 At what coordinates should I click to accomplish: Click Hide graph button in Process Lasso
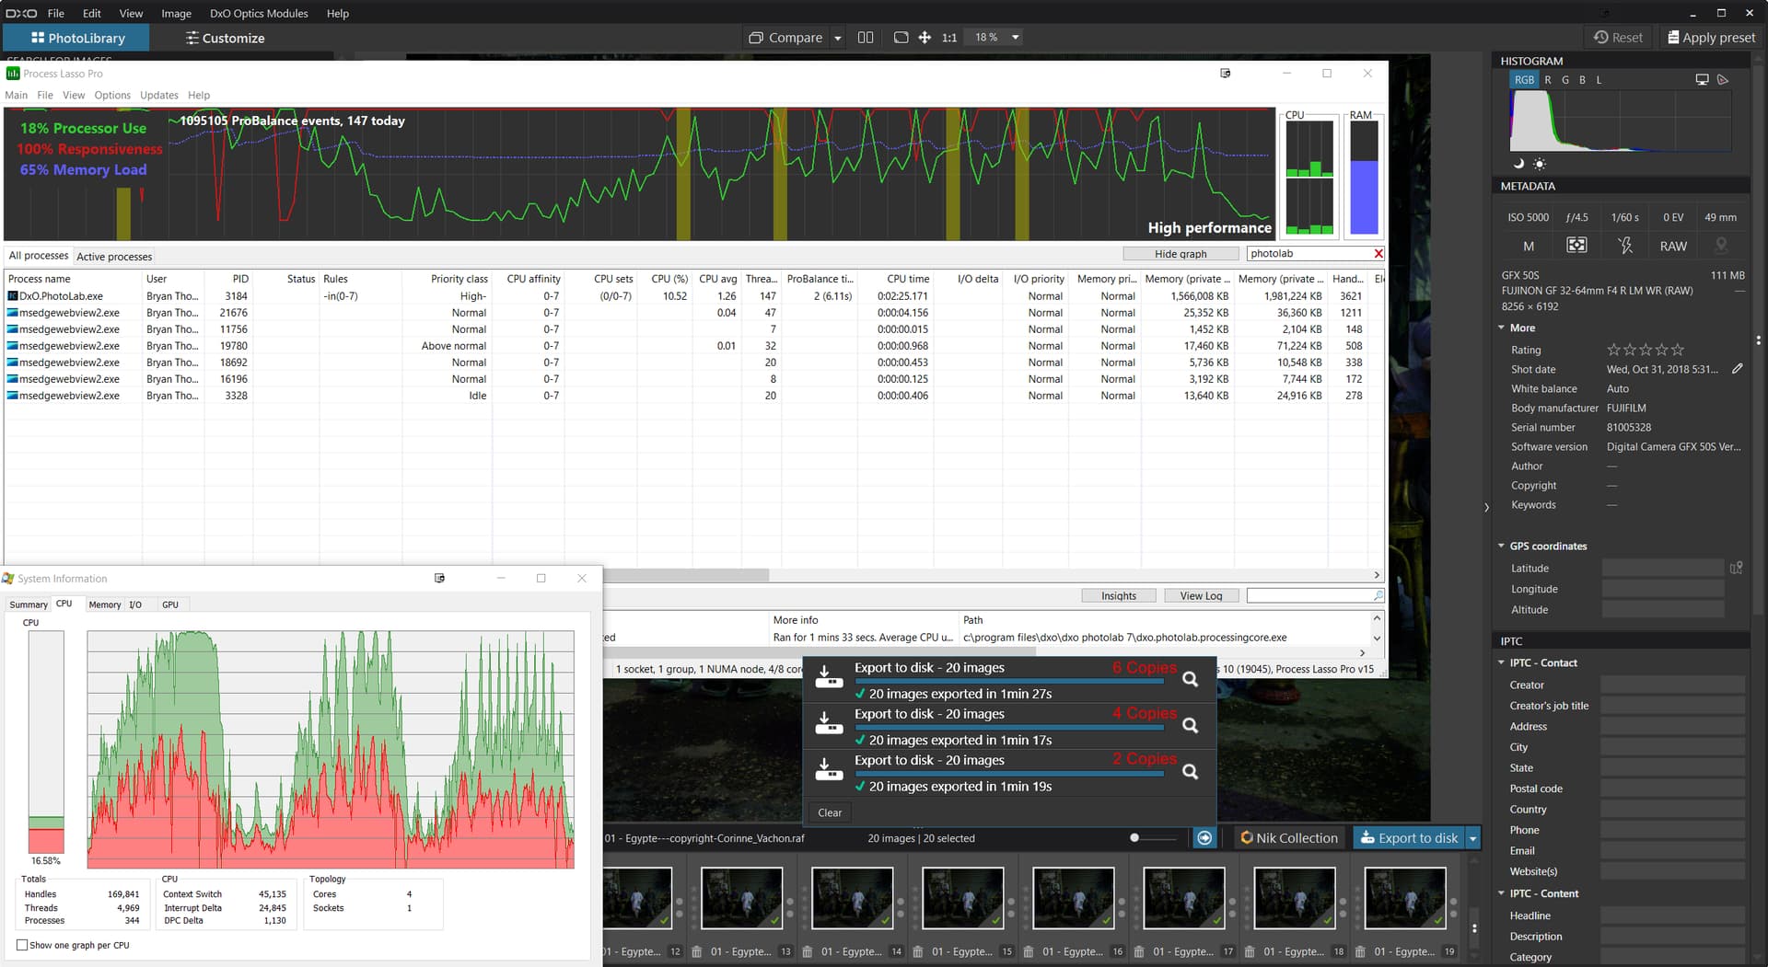click(x=1180, y=254)
